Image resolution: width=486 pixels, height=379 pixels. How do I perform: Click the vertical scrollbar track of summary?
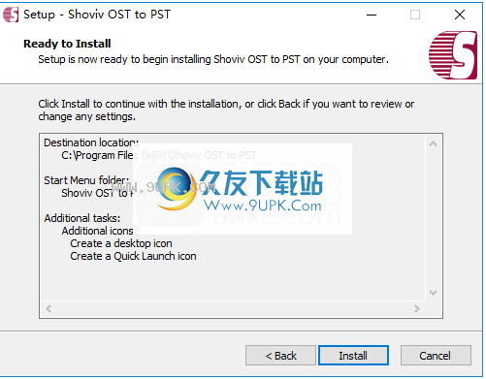click(x=433, y=218)
